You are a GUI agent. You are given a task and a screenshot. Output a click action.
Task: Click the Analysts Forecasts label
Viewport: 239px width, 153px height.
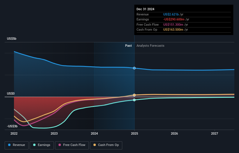tap(151, 46)
